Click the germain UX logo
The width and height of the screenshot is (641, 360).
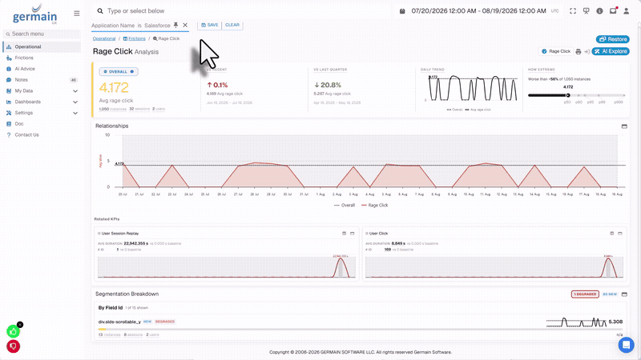(x=34, y=14)
